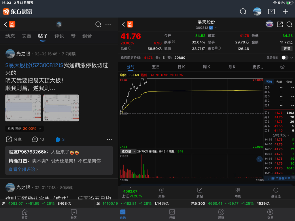295x221 pixels.
Task: Share the stock quote page
Action: [280, 24]
